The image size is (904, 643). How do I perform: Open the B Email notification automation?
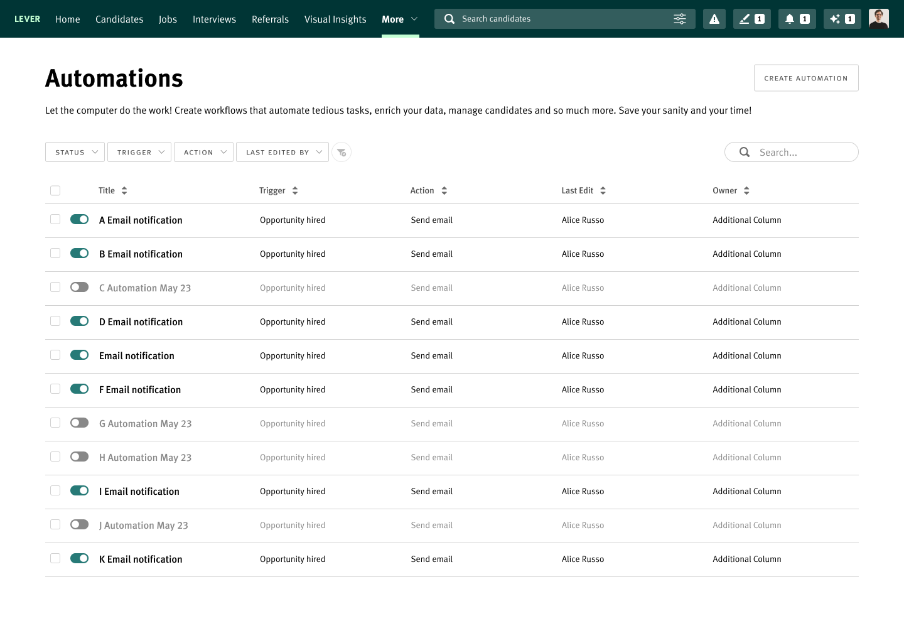click(x=141, y=254)
